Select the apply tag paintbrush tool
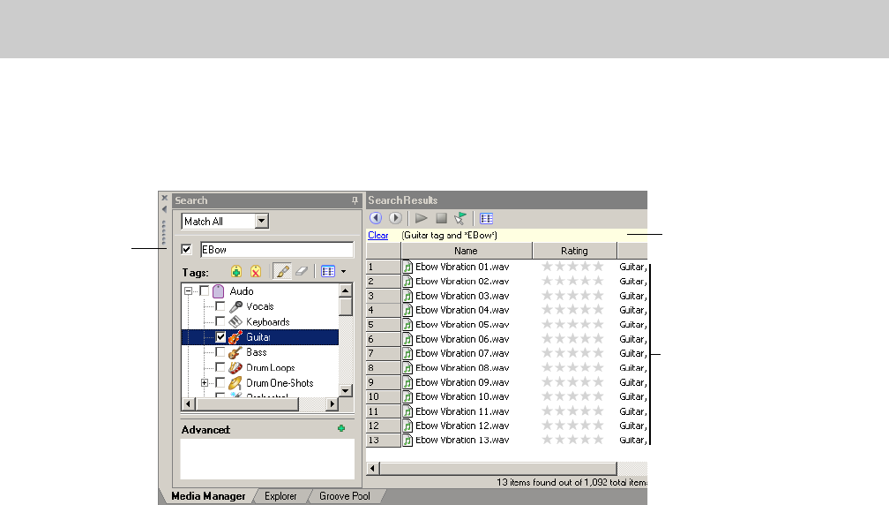889x505 pixels. point(282,271)
